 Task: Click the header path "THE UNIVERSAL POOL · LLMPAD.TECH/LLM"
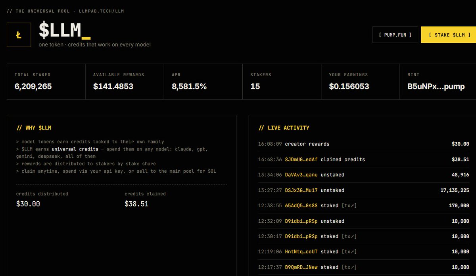tap(70, 11)
